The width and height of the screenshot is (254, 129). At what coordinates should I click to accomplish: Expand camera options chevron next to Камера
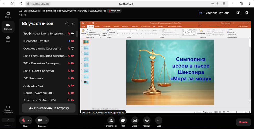pos(46,120)
